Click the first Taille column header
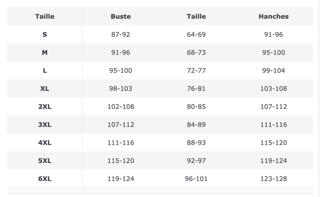 pos(45,16)
